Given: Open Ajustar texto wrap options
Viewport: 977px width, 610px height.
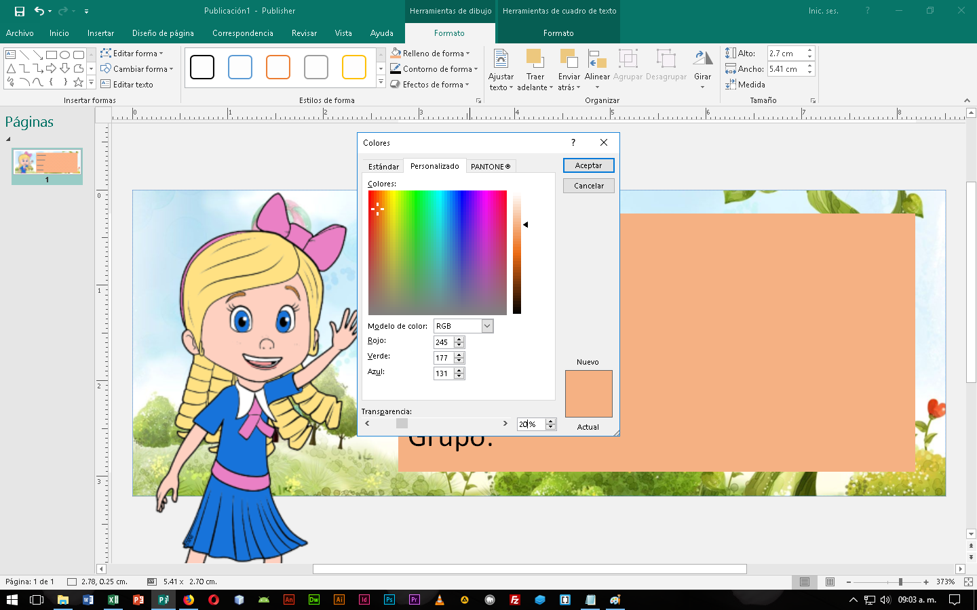Looking at the screenshot, I should click(x=501, y=70).
